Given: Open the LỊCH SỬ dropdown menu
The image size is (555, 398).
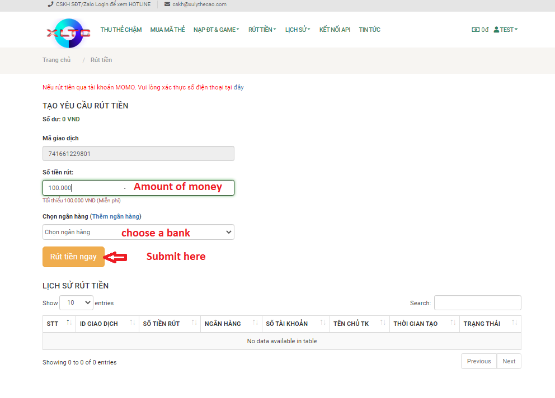Looking at the screenshot, I should pos(298,30).
